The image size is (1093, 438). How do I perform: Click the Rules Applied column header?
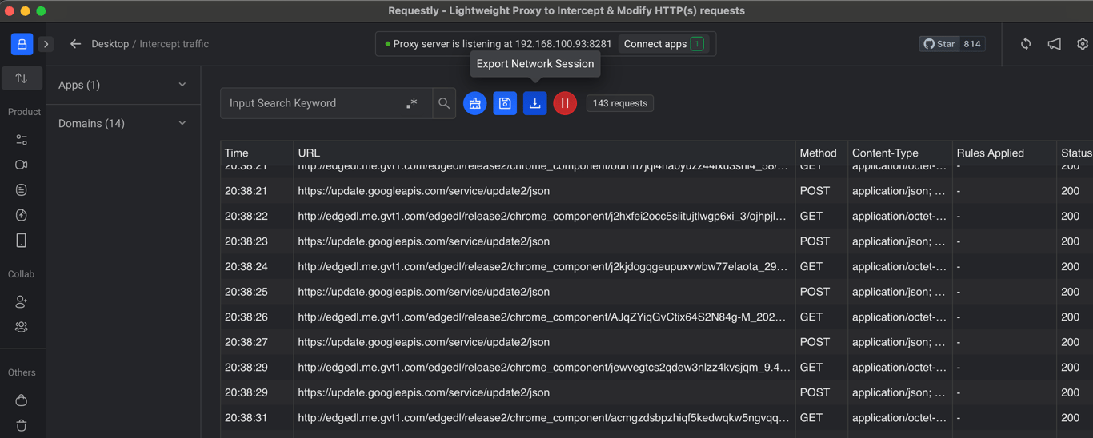1004,153
